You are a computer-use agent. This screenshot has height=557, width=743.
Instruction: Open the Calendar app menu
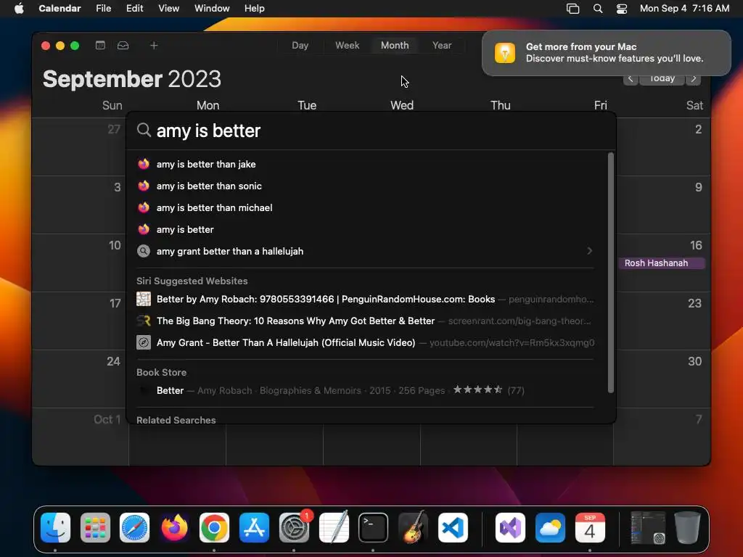click(x=59, y=9)
